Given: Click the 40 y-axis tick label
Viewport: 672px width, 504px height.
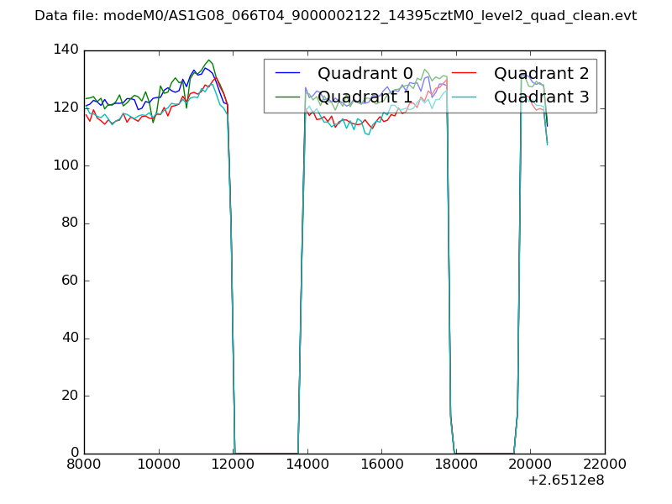Looking at the screenshot, I should (x=71, y=339).
